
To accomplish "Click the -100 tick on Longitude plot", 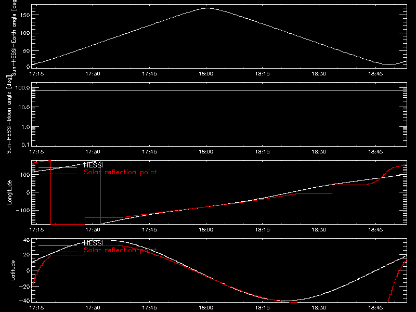I will click(x=23, y=211).
